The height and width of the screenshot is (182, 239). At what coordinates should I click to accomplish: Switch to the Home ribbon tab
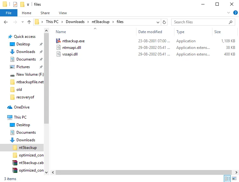pyautogui.click(x=27, y=13)
